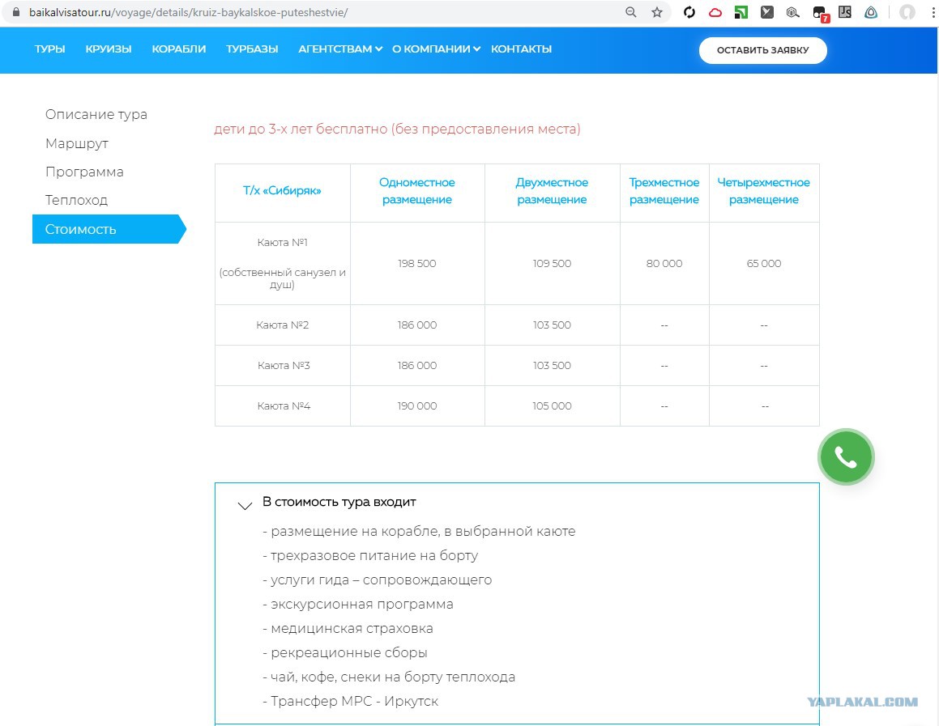Click the Одноместное размещение column header
The height and width of the screenshot is (726, 939).
coord(416,191)
